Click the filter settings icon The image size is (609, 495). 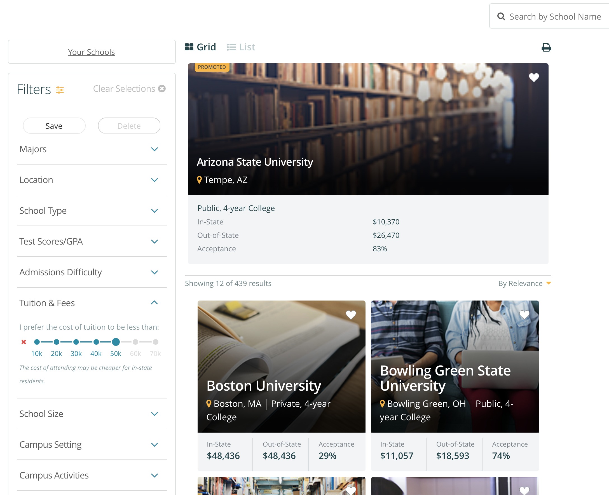(x=60, y=90)
